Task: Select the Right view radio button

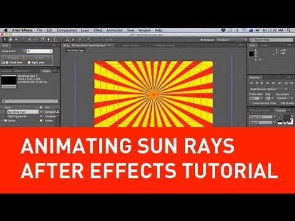Action: click(x=29, y=63)
